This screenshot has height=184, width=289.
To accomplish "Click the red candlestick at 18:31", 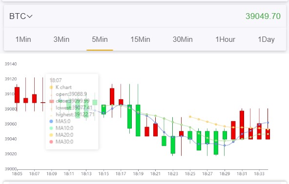I will (242, 125).
